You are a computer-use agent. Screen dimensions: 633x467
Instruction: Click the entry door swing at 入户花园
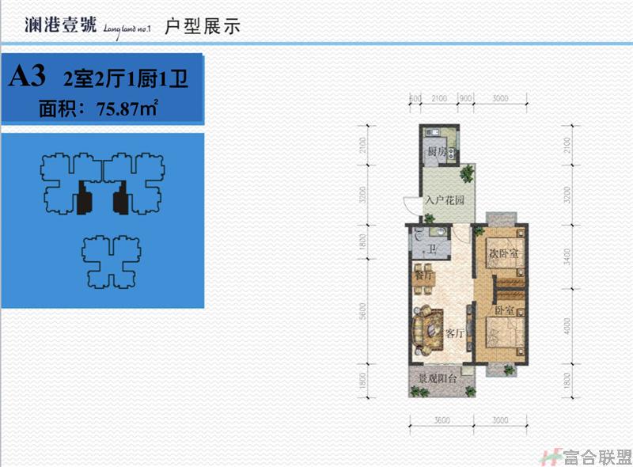(x=412, y=205)
